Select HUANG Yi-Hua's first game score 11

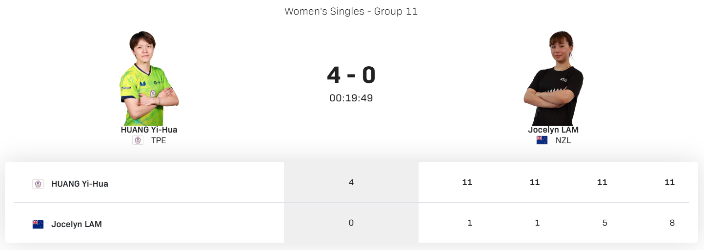pyautogui.click(x=467, y=182)
